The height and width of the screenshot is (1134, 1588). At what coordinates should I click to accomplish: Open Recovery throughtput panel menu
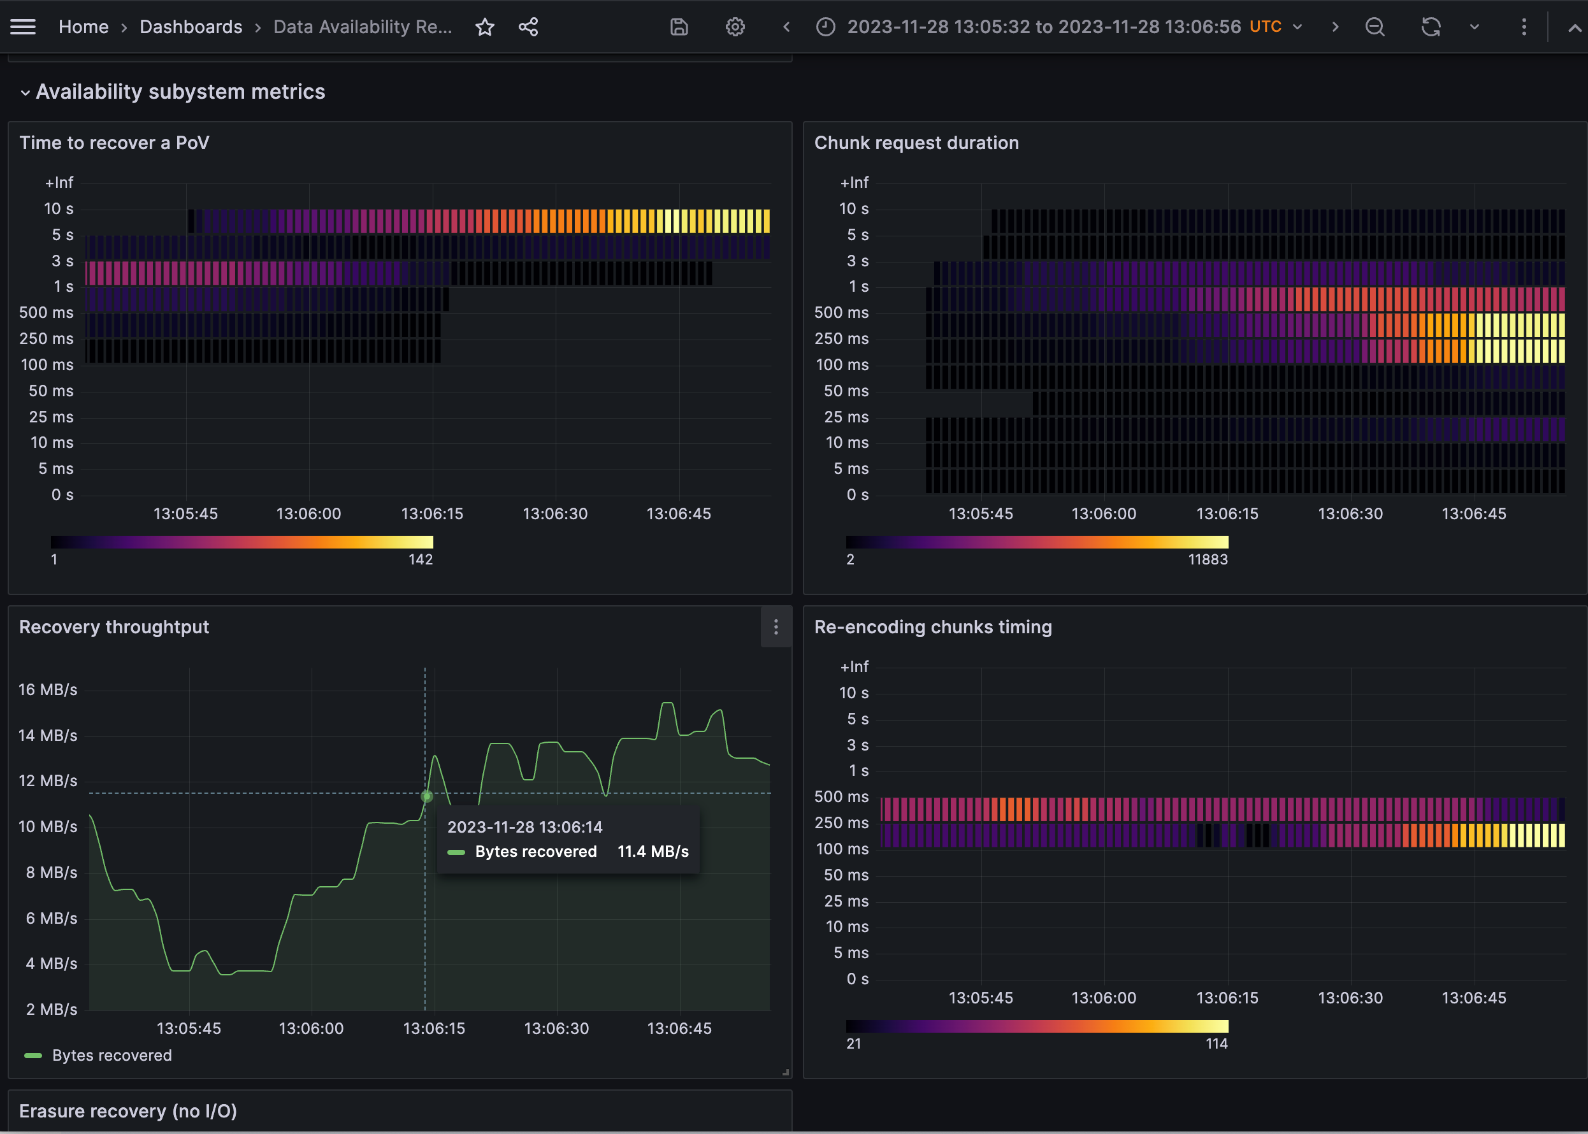click(775, 627)
